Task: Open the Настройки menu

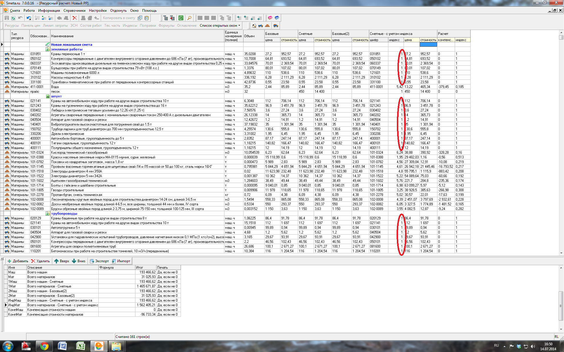Action: coord(98,11)
